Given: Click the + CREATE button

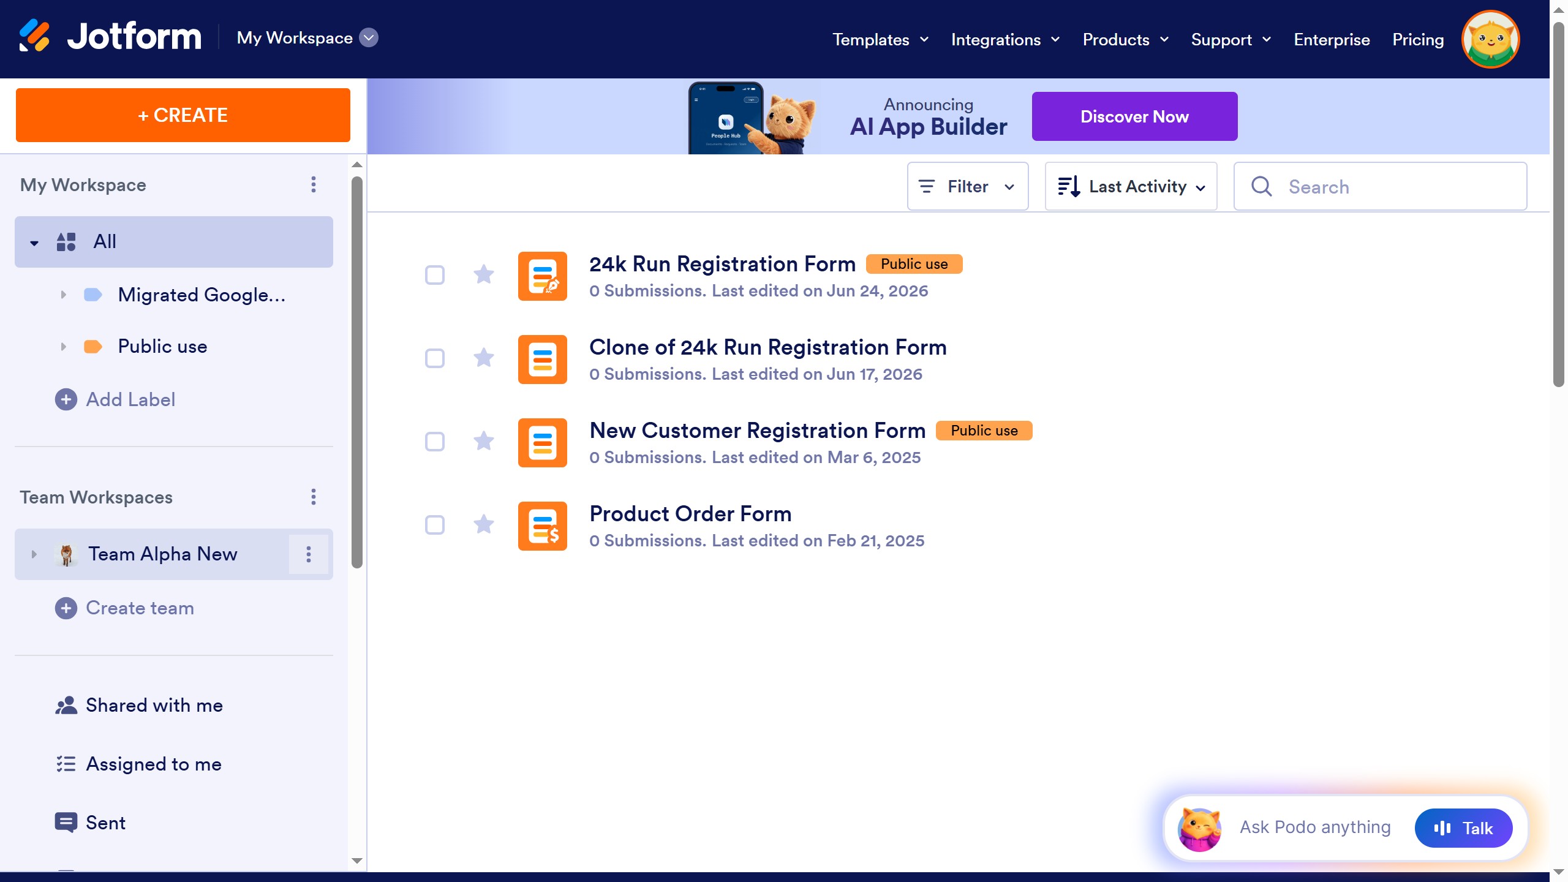Looking at the screenshot, I should (183, 115).
